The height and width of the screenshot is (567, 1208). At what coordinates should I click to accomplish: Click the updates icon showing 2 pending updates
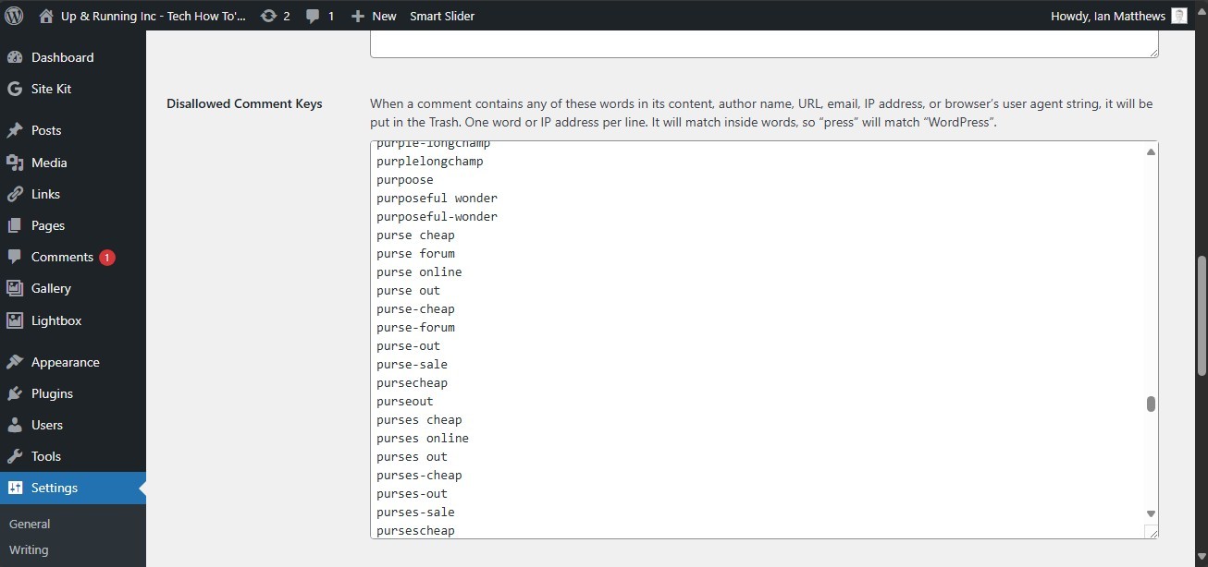pos(268,16)
